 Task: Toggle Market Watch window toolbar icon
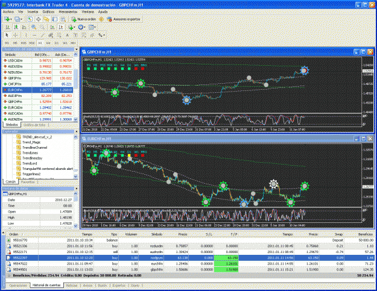[30, 19]
